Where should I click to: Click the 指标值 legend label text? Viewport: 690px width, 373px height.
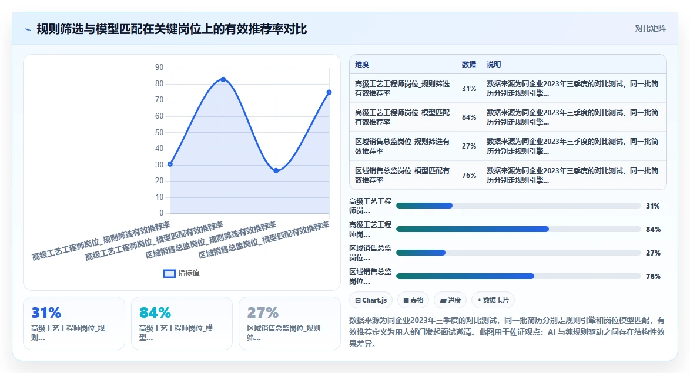click(189, 273)
